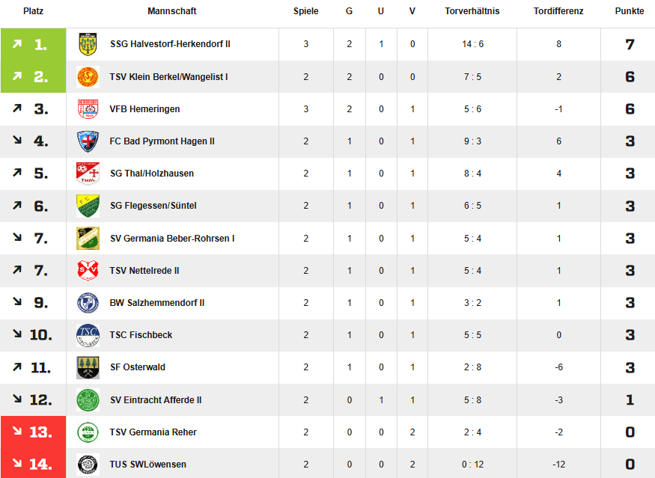Image resolution: width=655 pixels, height=478 pixels.
Task: Click the red 14th-place rank cell
Action: click(x=34, y=464)
